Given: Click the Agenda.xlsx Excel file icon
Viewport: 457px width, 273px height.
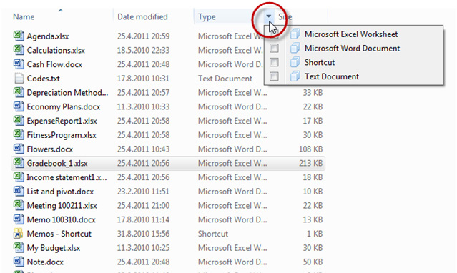Looking at the screenshot, I should coord(19,36).
